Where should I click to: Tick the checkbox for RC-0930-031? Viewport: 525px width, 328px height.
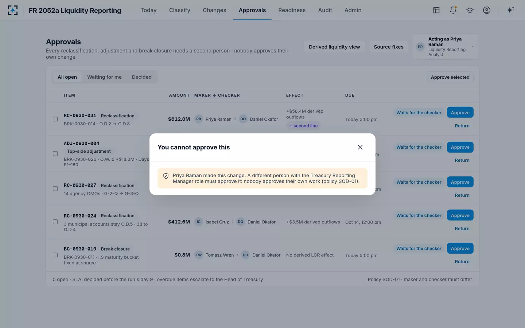point(55,119)
